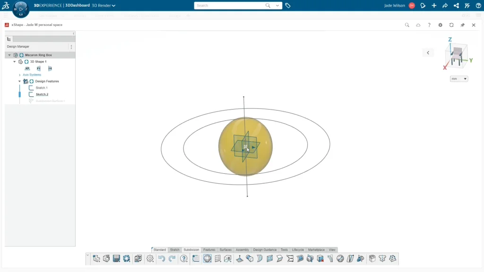Switch to the Sketch tab
This screenshot has height=272, width=484.
[x=174, y=250]
